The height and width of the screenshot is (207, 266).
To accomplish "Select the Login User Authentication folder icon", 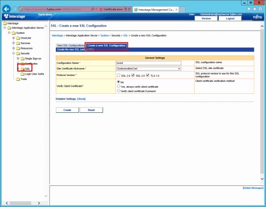I will coord(23,74).
